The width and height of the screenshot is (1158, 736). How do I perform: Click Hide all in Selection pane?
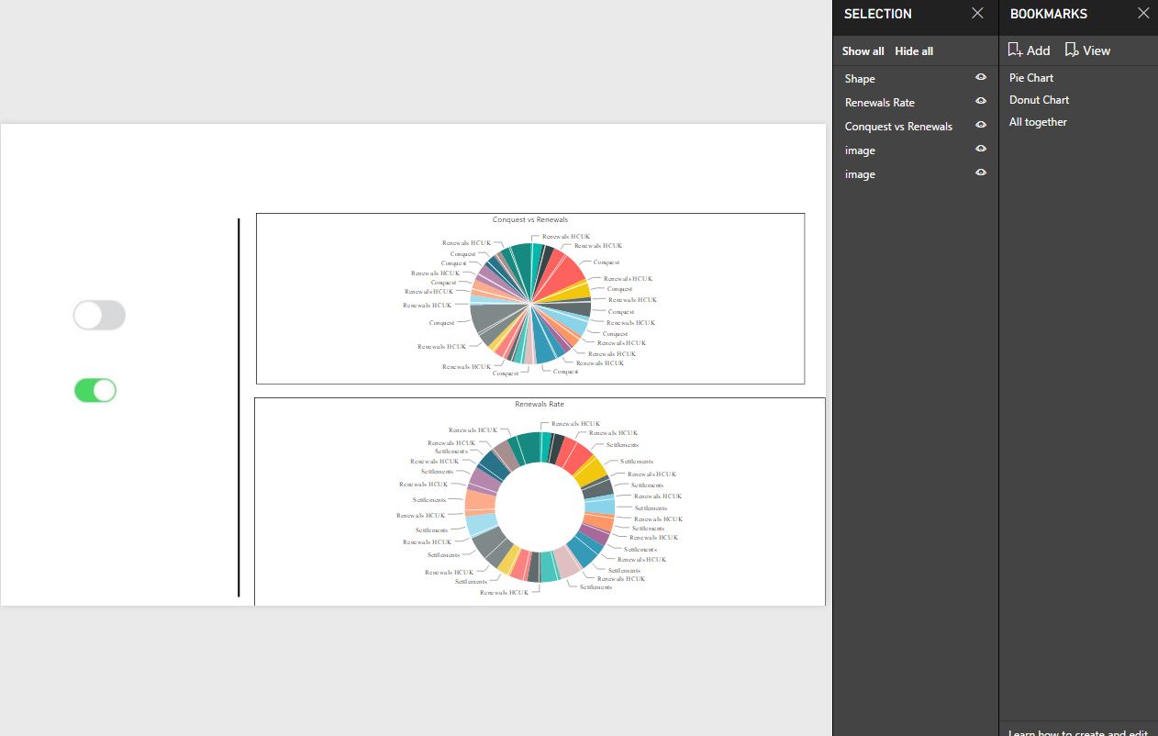click(x=914, y=51)
